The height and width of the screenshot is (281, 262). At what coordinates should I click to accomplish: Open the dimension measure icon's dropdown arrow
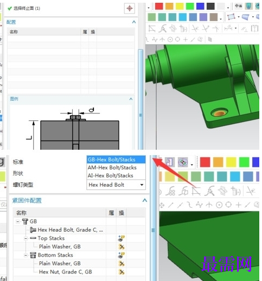point(235,28)
